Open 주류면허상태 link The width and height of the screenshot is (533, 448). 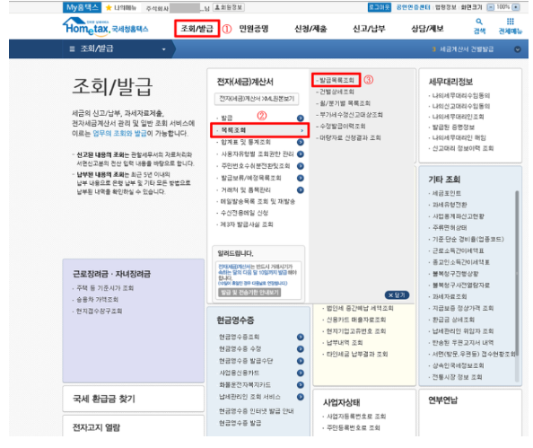tap(450, 227)
